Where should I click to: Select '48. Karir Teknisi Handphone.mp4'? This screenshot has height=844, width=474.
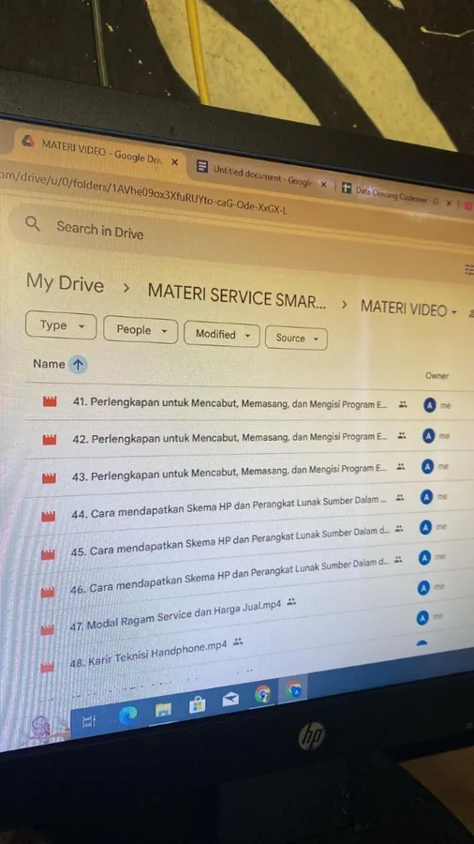148,654
